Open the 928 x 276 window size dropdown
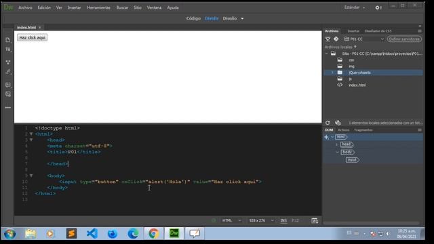 [x=261, y=220]
